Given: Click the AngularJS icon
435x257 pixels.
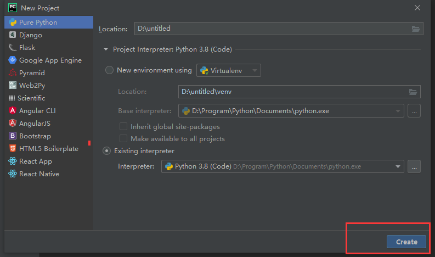Looking at the screenshot, I should pyautogui.click(x=13, y=123).
